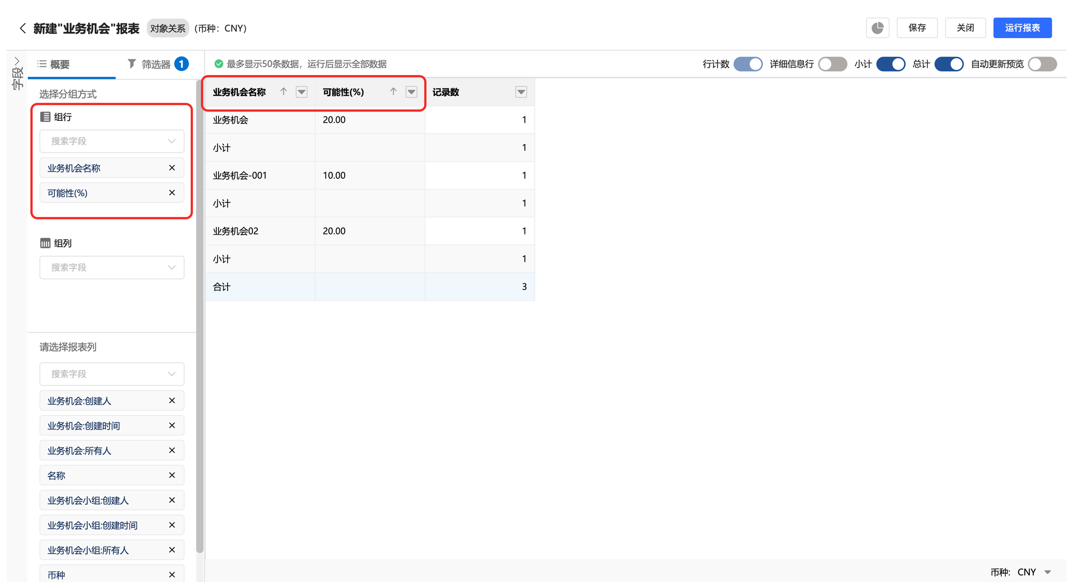Remove 业务机会:创建人 column chip
Image resolution: width=1074 pixels, height=582 pixels.
tap(172, 401)
